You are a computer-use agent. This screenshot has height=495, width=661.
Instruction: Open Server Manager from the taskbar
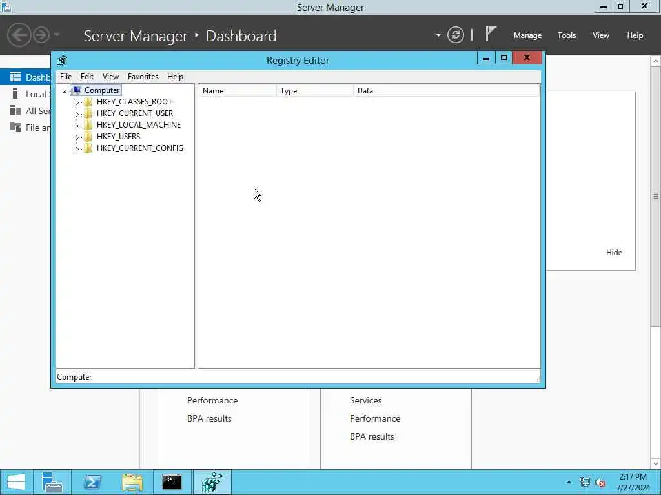pos(52,482)
